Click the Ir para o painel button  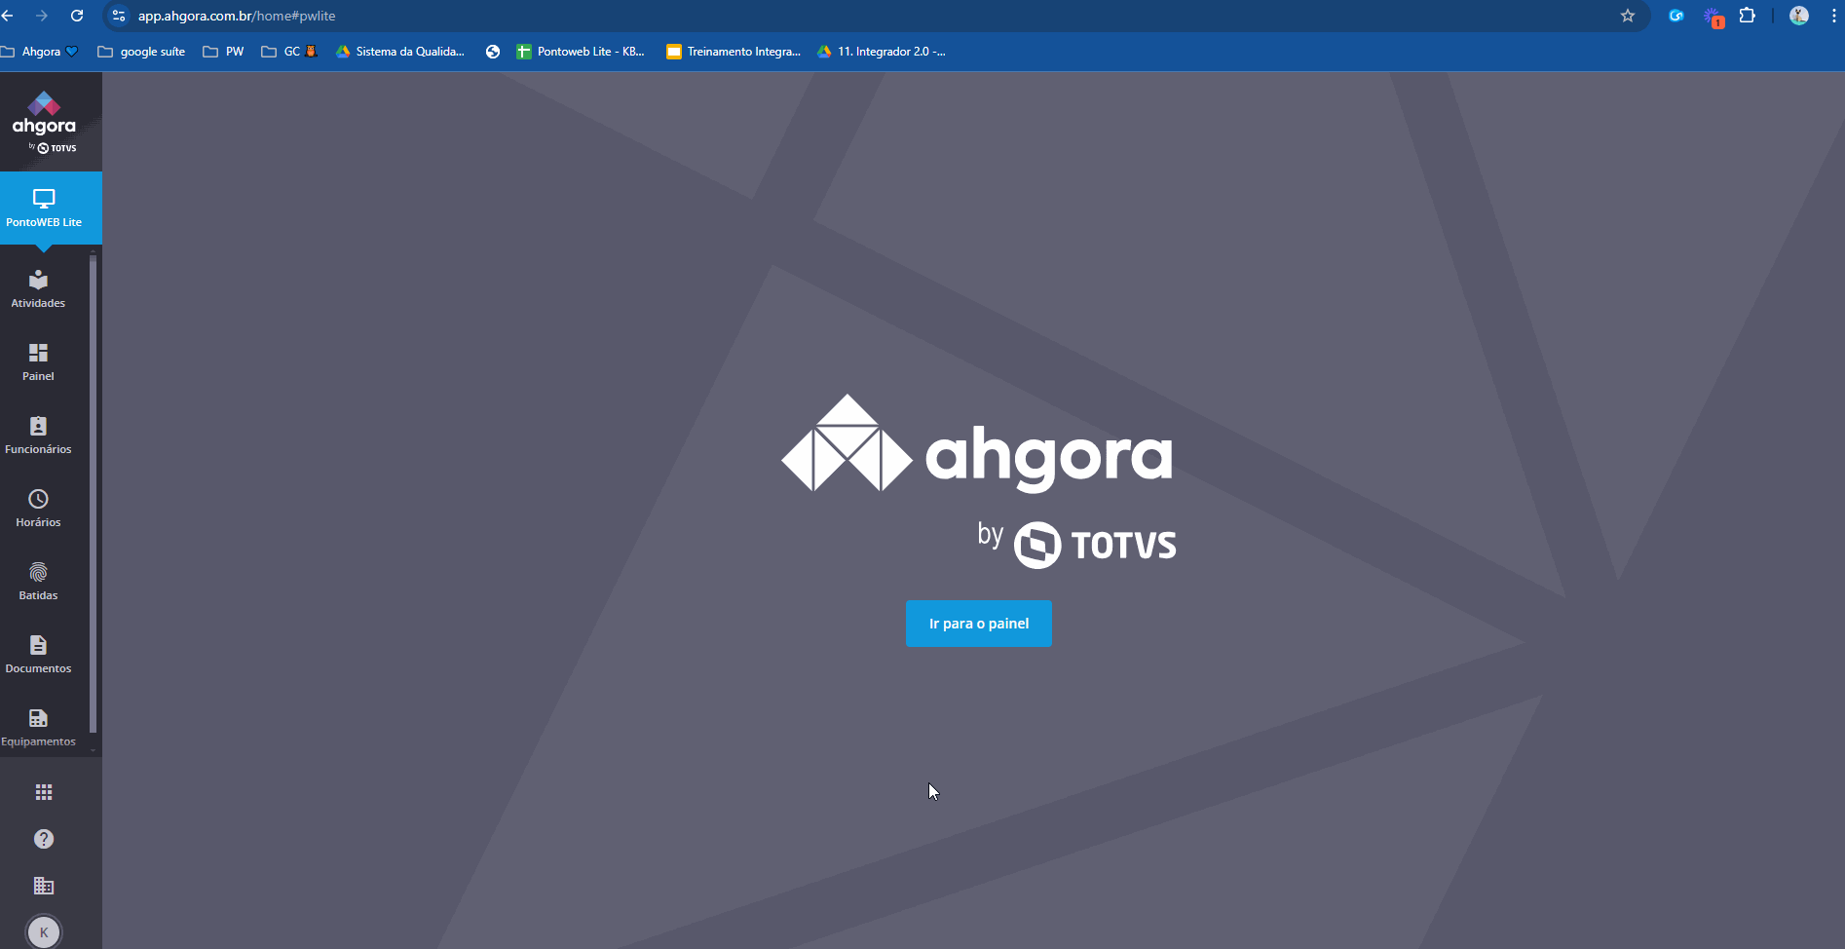[979, 624]
